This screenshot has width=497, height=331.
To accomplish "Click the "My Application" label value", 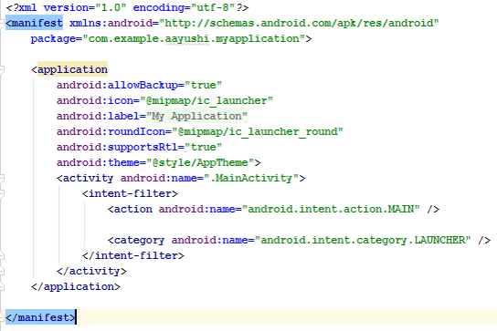I will coord(196,116).
